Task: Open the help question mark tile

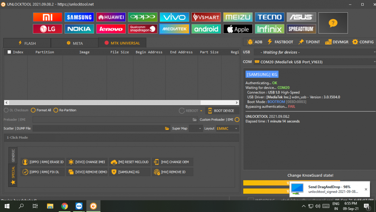Action: (x=333, y=23)
